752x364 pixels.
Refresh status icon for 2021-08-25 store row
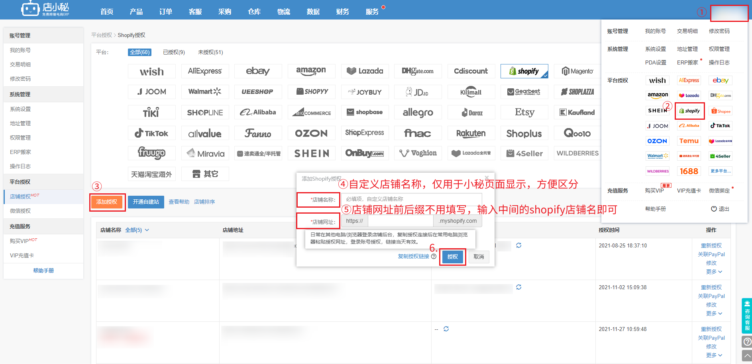518,245
